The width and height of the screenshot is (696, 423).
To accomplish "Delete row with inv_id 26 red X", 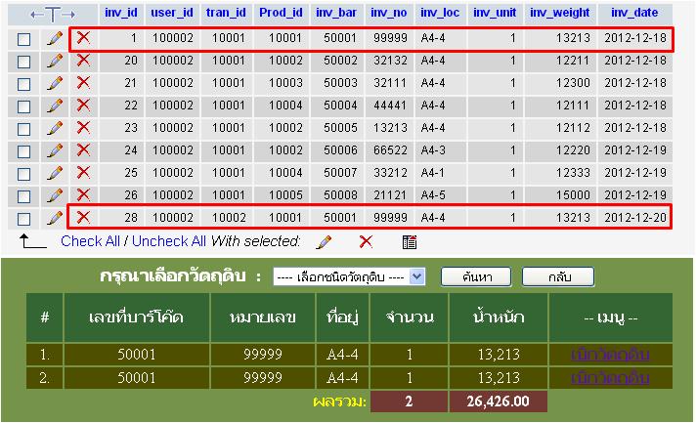I will pos(83,195).
